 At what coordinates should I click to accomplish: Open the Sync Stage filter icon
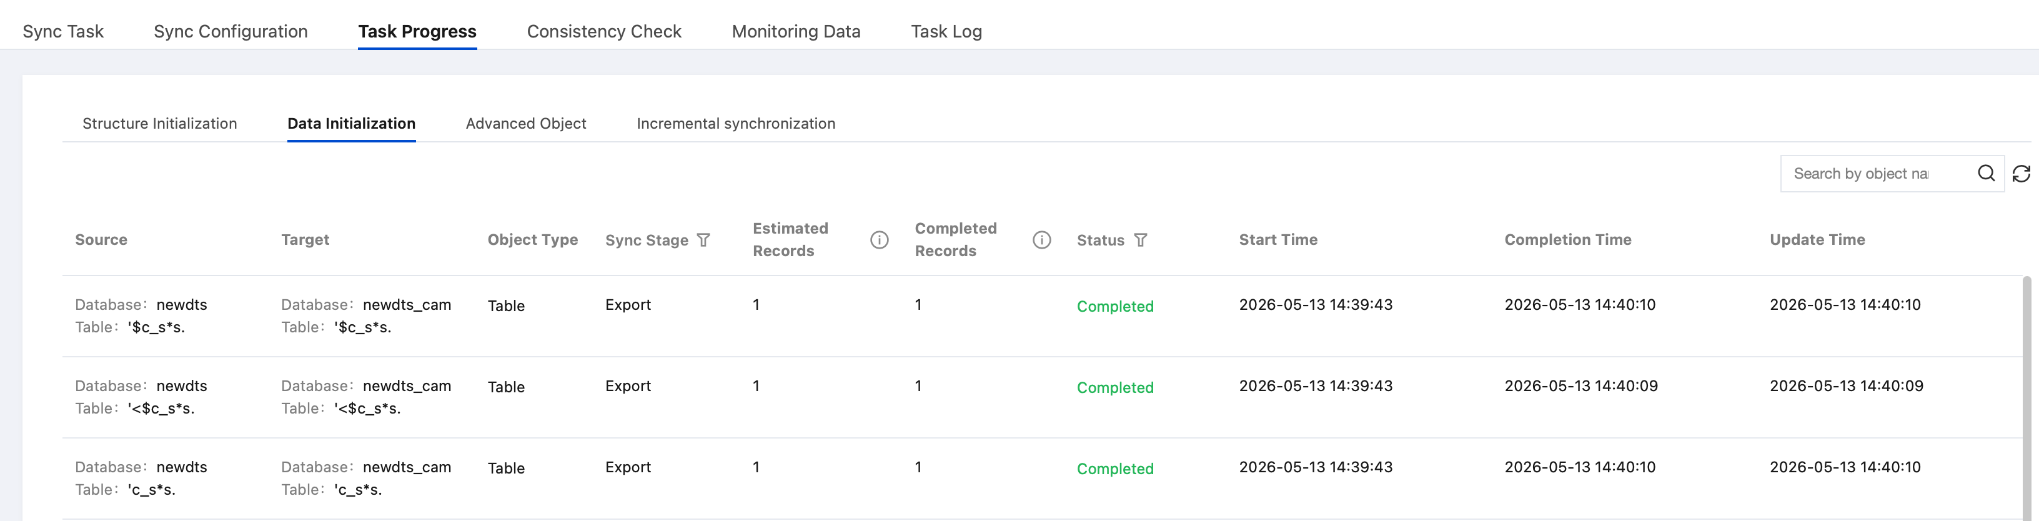click(703, 240)
